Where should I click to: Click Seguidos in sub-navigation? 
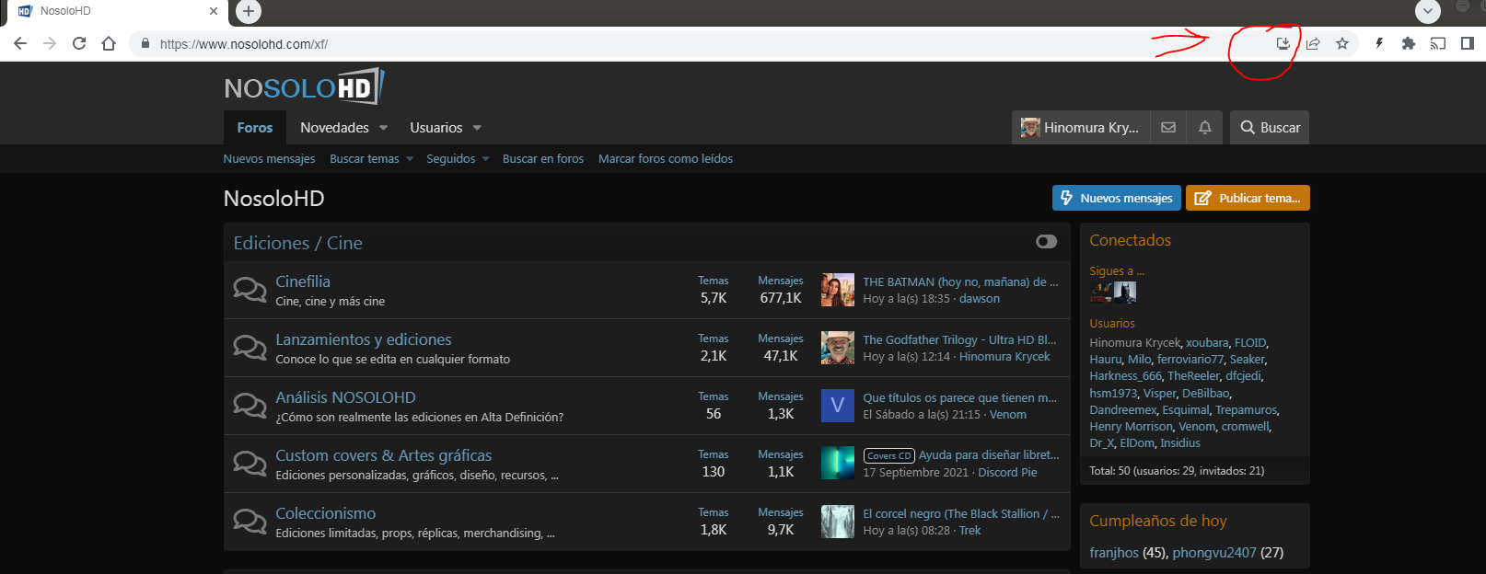pos(451,159)
